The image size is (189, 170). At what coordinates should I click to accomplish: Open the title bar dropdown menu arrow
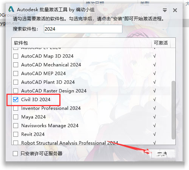(165, 10)
